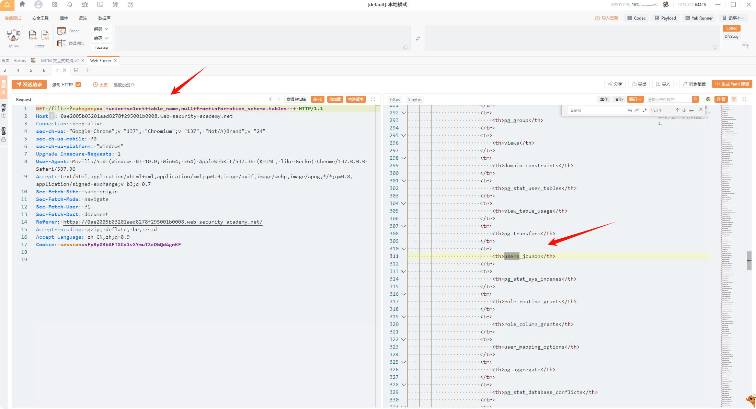Toggle the Force HTTPS checkbox
The height and width of the screenshot is (409, 756).
[x=79, y=84]
